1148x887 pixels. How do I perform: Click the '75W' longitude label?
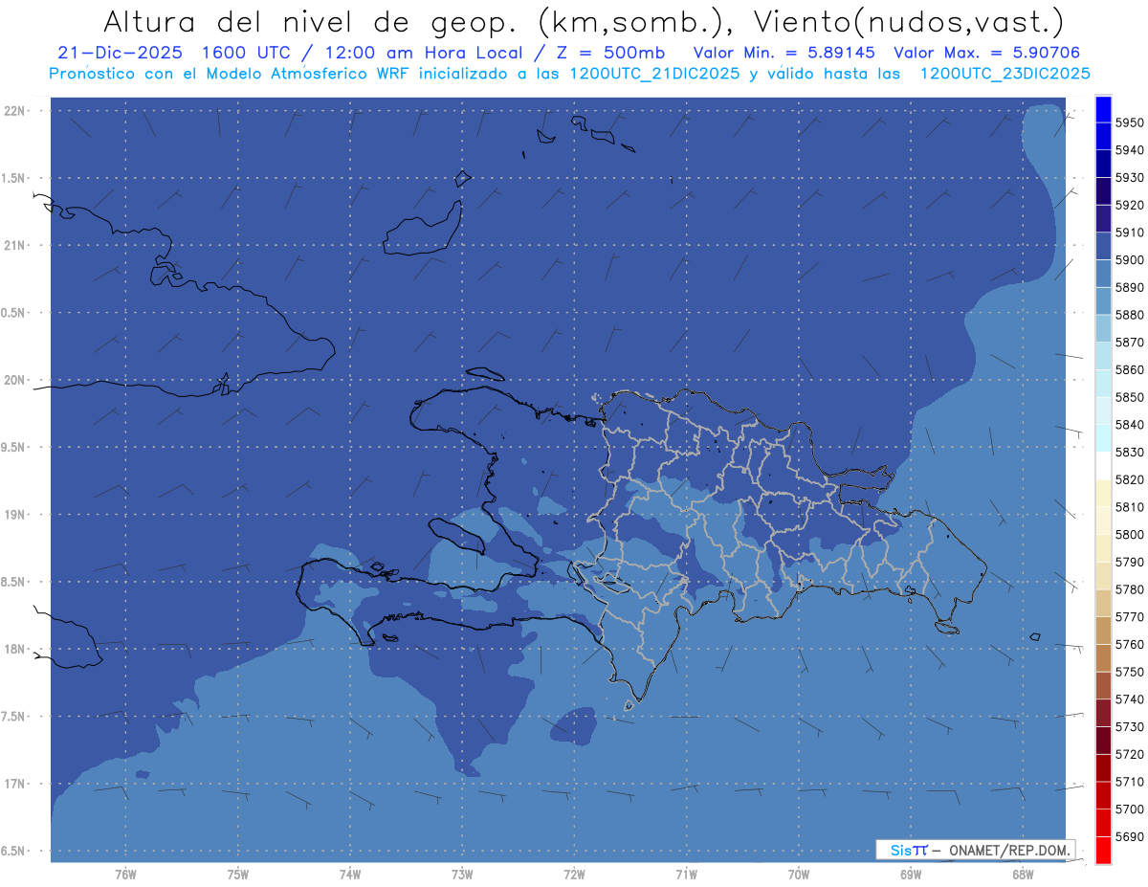coord(237,875)
